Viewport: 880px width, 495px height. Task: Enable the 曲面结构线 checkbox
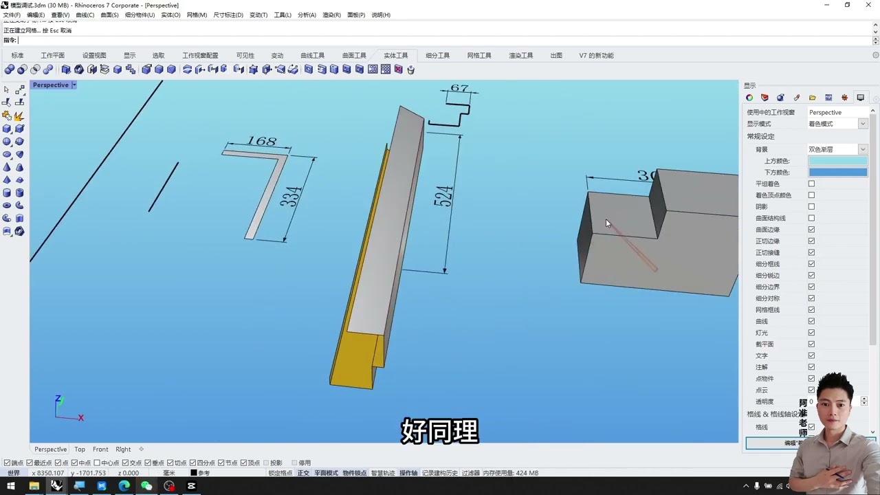click(811, 218)
